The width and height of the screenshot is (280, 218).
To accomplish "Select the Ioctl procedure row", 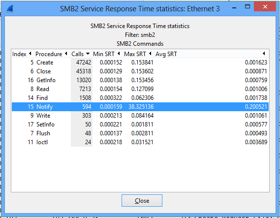I will [x=140, y=142].
